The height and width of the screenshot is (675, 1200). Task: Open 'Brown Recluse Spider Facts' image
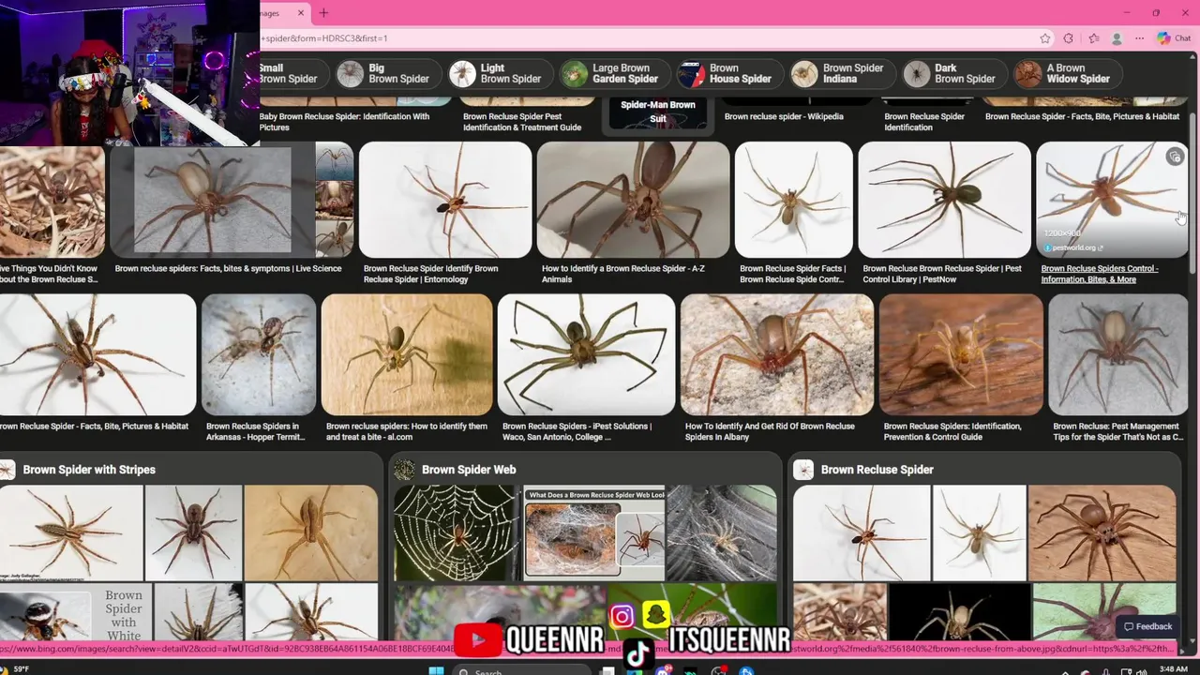pos(794,200)
